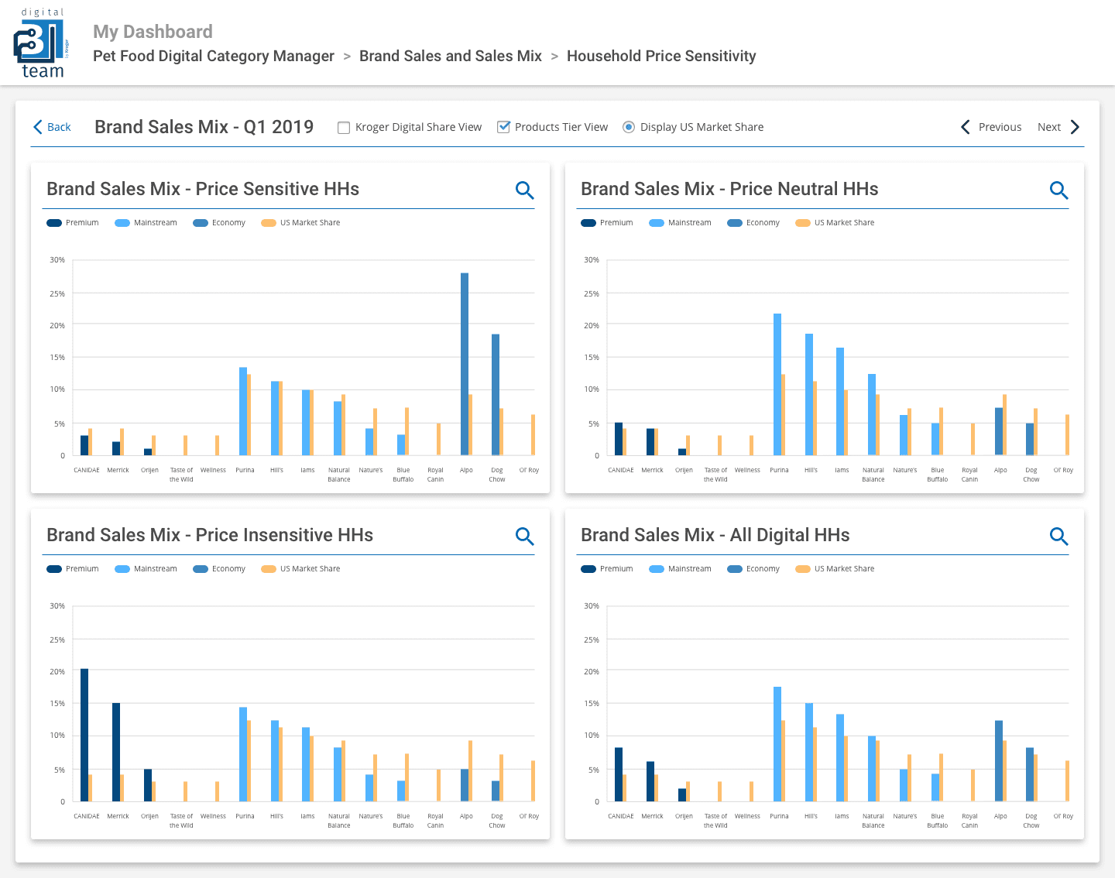Toggle Economy legend in Price Neutral chart

[753, 223]
